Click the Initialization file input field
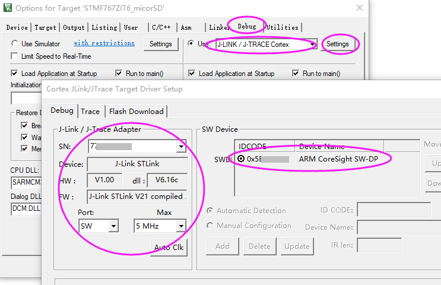Image resolution: width=441 pixels, height=285 pixels. (x=26, y=99)
